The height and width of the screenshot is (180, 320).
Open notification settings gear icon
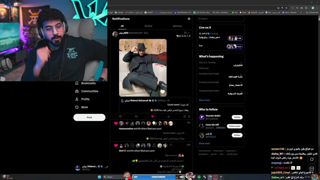coord(189,19)
